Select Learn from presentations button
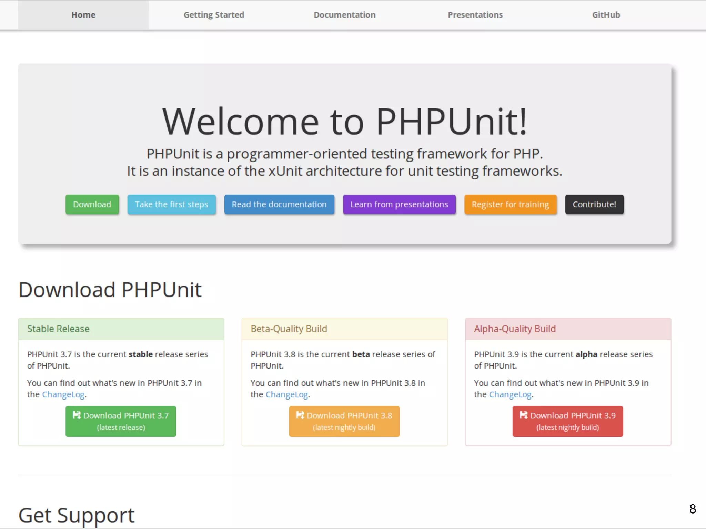The height and width of the screenshot is (529, 706). tap(399, 204)
